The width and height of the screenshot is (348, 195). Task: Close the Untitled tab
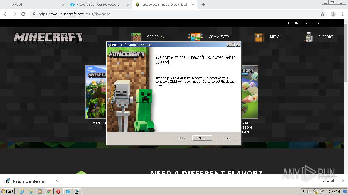[63, 5]
